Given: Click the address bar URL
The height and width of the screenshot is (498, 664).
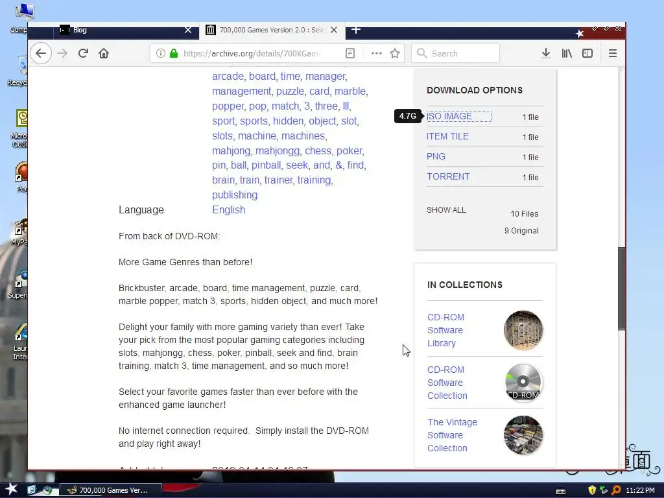Looking at the screenshot, I should point(252,53).
